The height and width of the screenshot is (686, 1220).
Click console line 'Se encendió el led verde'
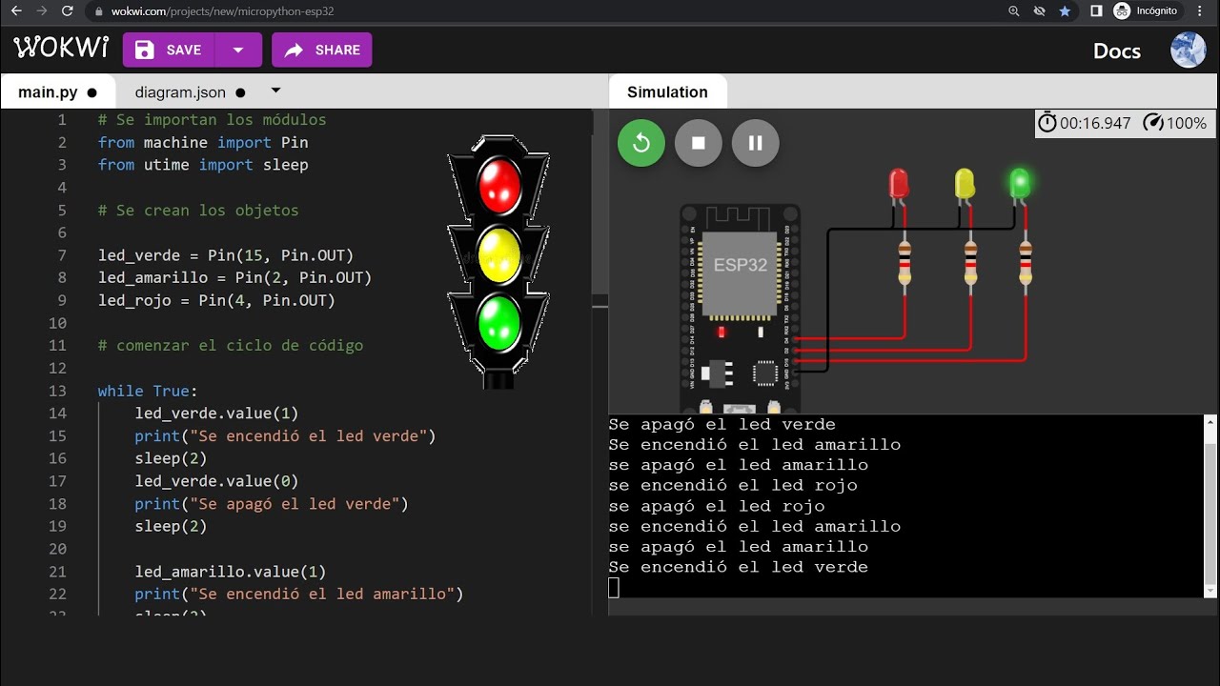pyautogui.click(x=739, y=567)
